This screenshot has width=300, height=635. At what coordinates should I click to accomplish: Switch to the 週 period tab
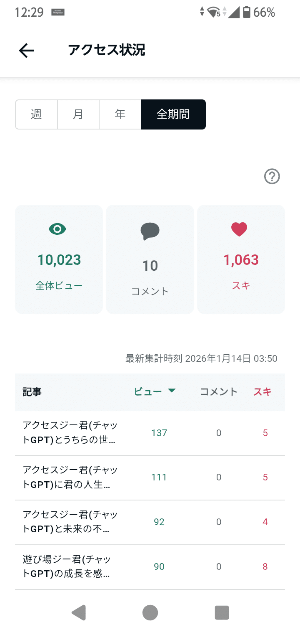click(36, 114)
